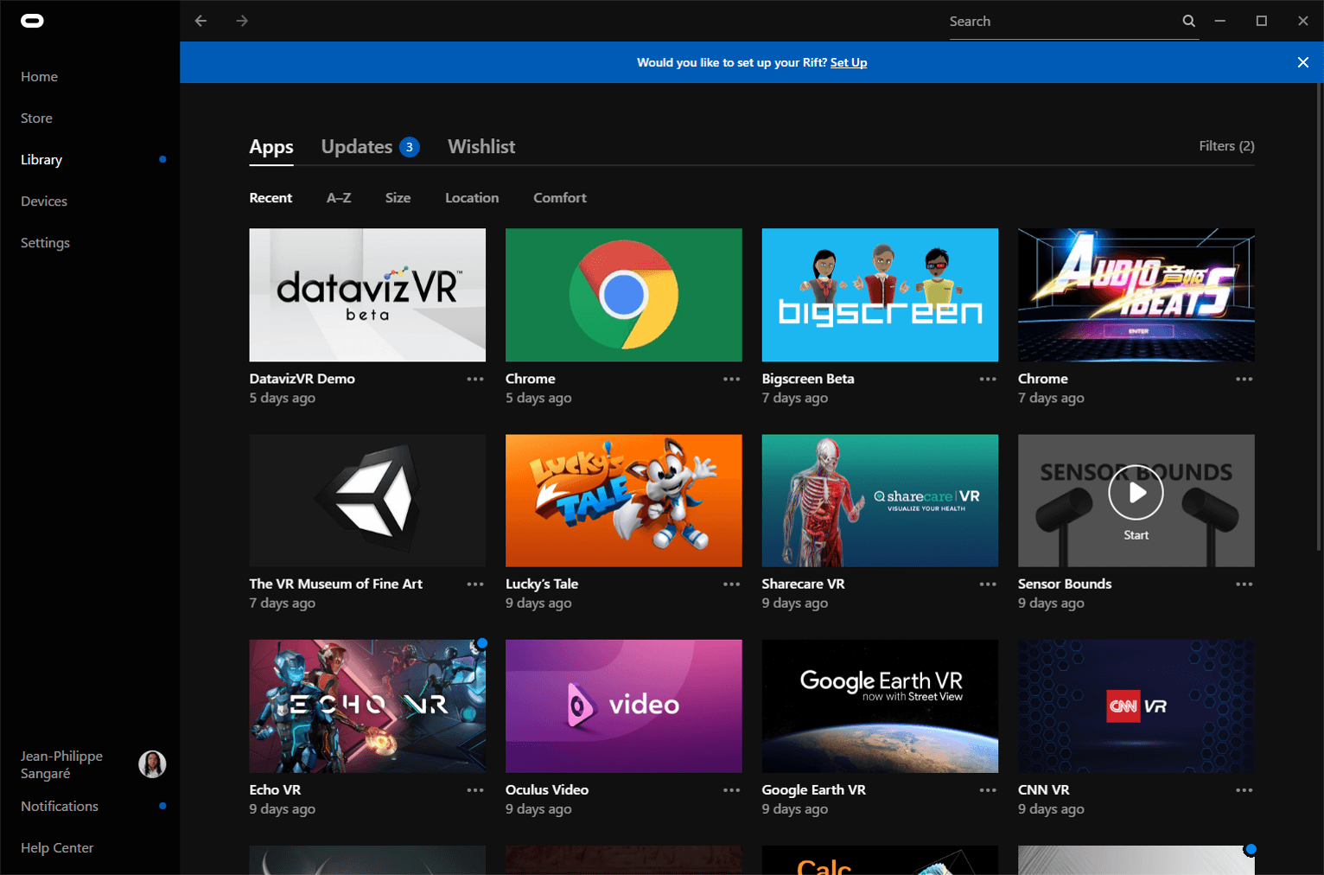The height and width of the screenshot is (875, 1324).
Task: Click 'The VR Museum of Fine Art' title
Action: coord(336,584)
